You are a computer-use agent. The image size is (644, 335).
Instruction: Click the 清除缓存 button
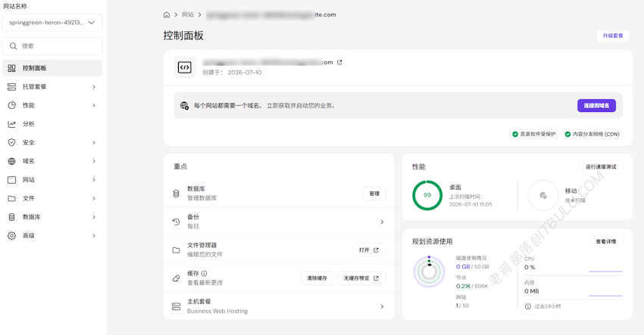click(x=317, y=278)
